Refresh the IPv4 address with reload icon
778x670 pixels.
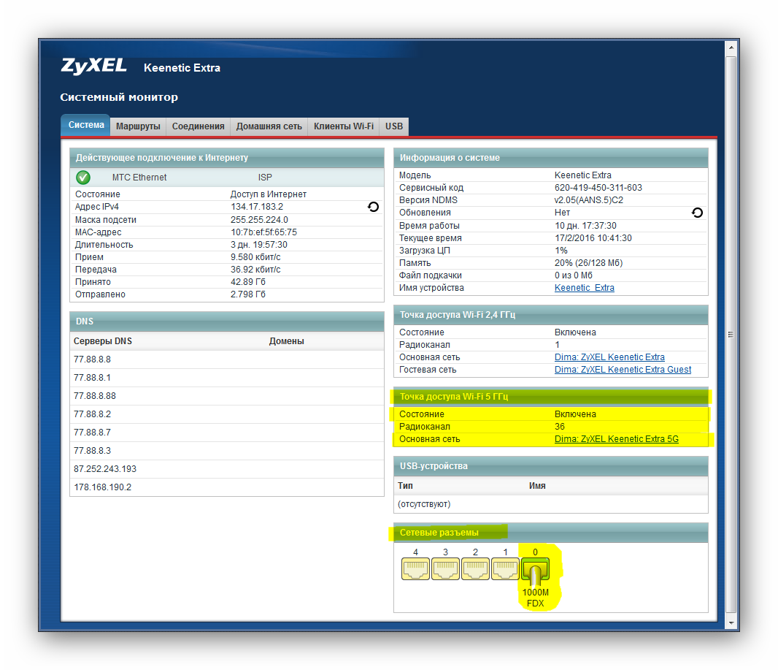click(x=373, y=207)
